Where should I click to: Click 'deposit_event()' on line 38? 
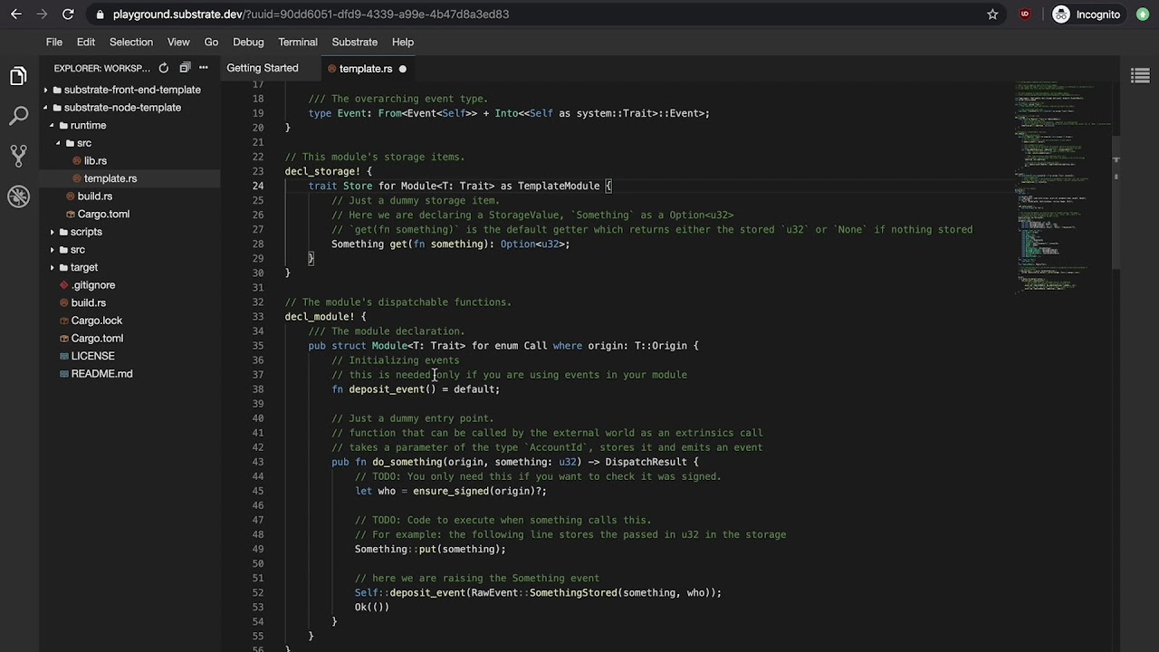point(392,389)
